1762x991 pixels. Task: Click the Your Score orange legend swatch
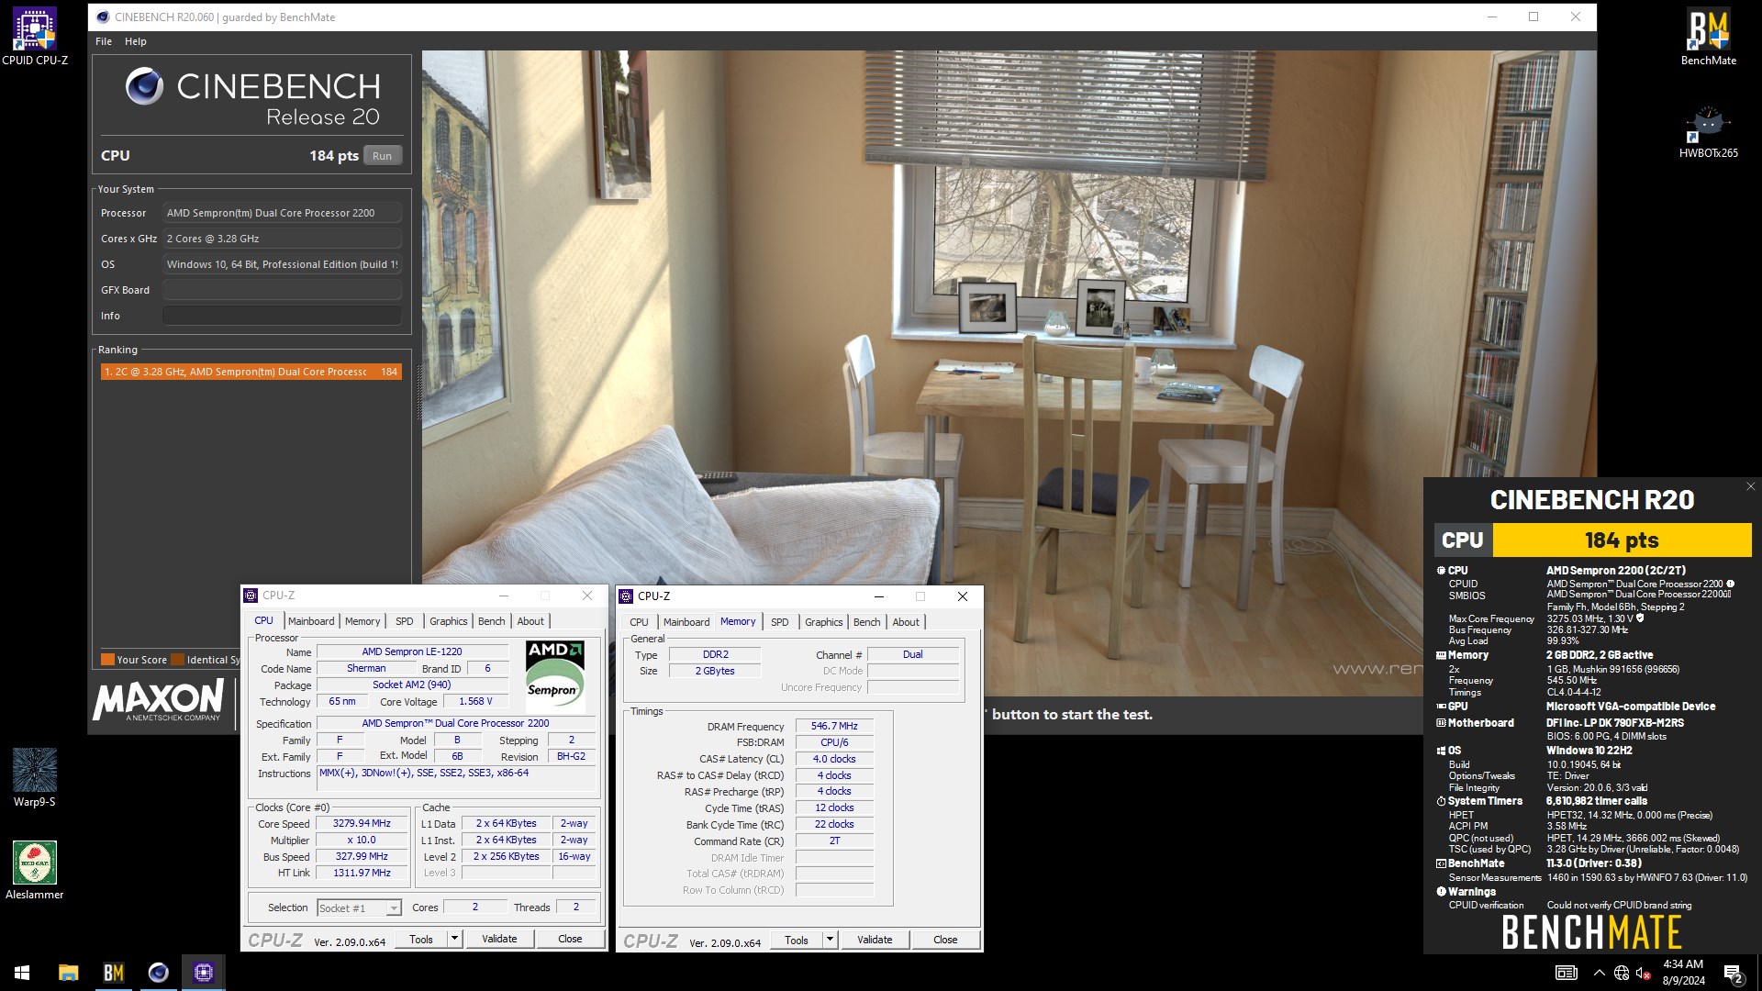(107, 659)
